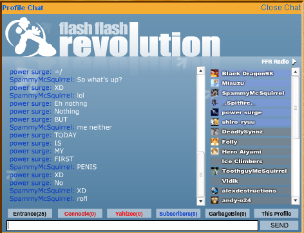Click shiro_ryuu's avatar icon
Image resolution: width=304 pixels, height=233 pixels.
click(214, 122)
